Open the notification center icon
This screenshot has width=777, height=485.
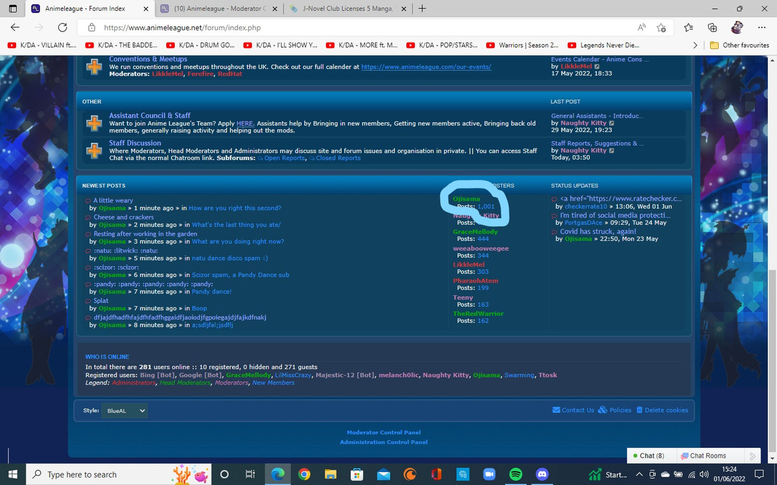click(758, 474)
